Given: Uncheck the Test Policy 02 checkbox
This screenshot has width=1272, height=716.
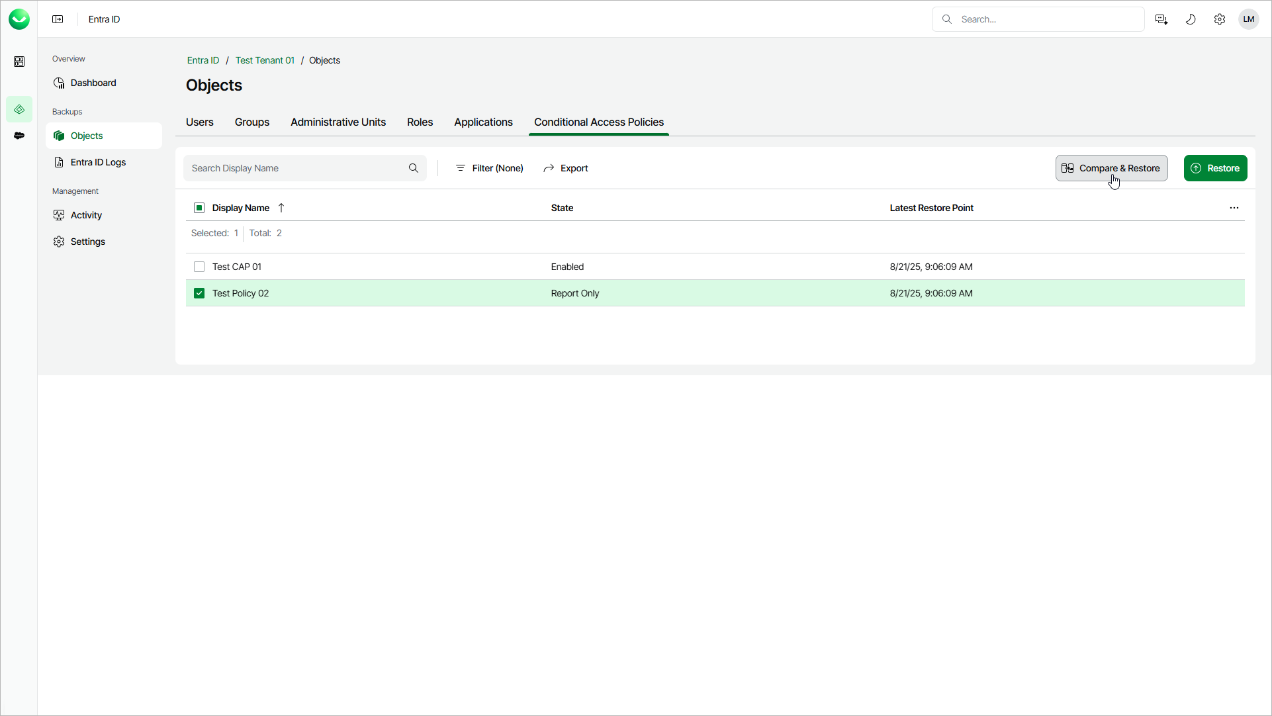Looking at the screenshot, I should 199,293.
